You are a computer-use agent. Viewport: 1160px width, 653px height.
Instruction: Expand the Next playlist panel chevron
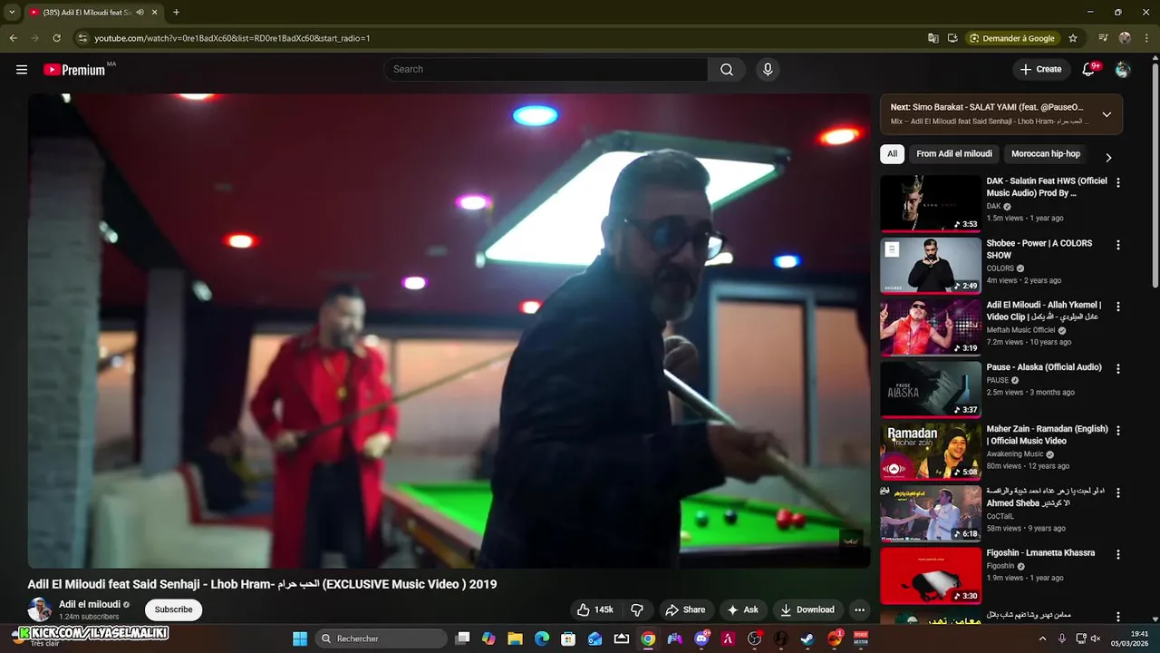pyautogui.click(x=1107, y=114)
